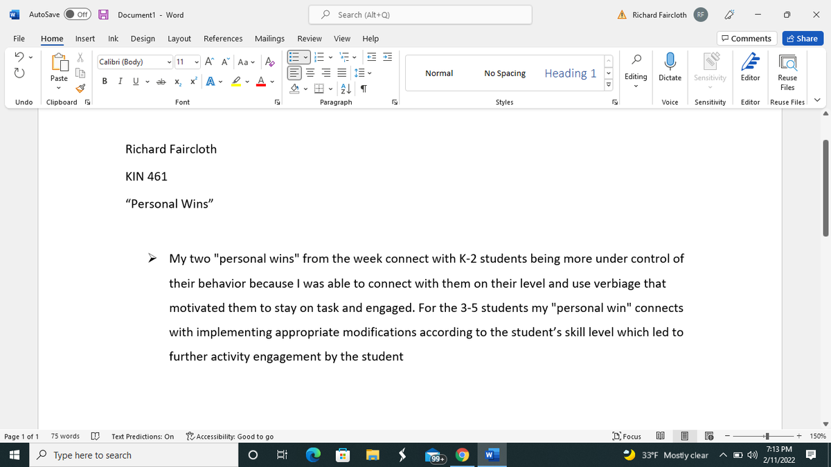
Task: Expand the Paste options arrow
Action: coord(59,89)
